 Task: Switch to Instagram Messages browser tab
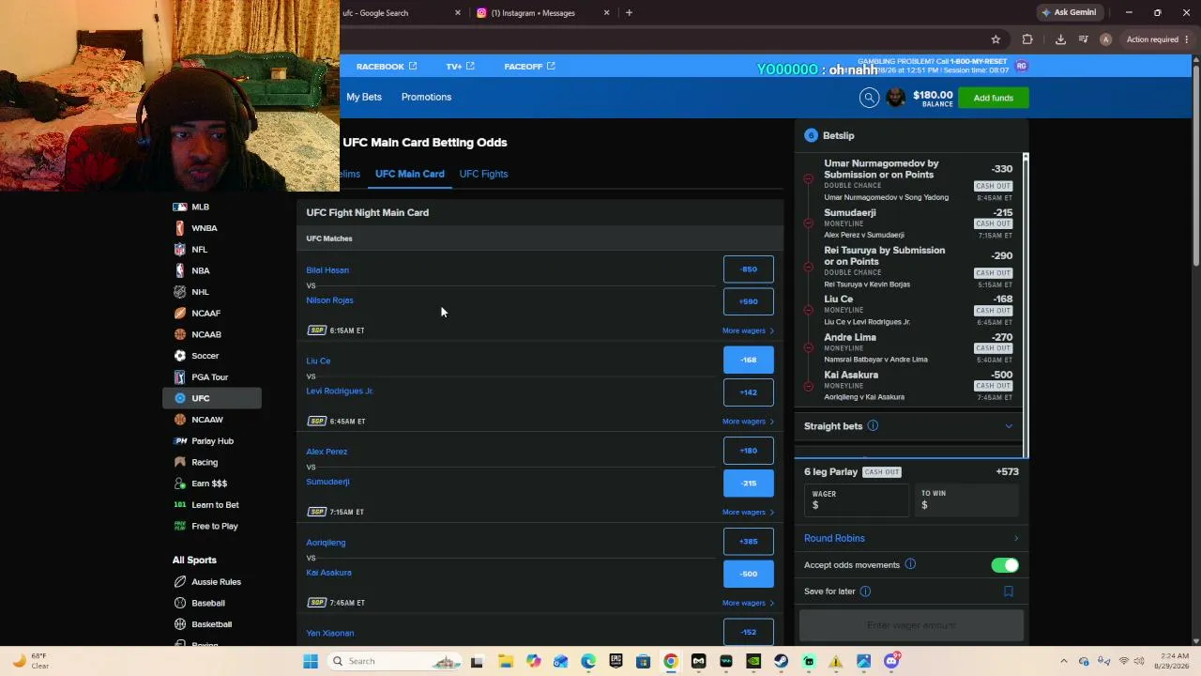(x=541, y=13)
